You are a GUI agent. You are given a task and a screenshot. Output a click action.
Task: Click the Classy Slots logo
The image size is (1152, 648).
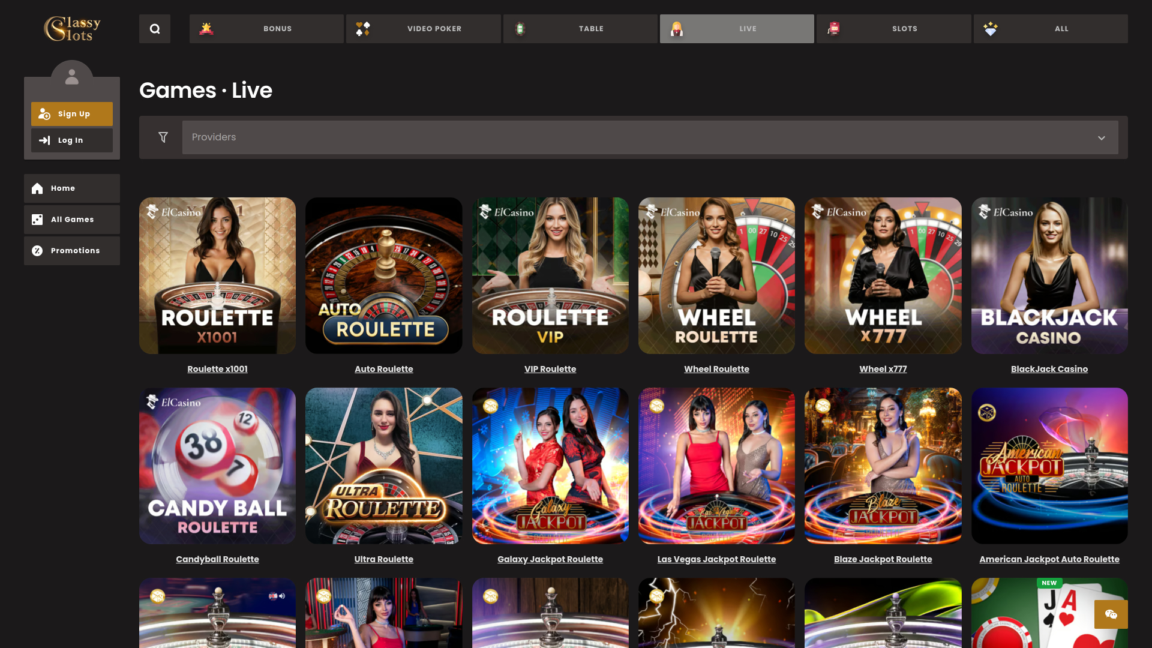[72, 28]
